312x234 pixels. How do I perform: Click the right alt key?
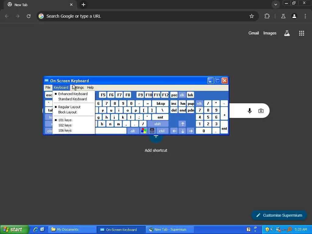click(133, 131)
